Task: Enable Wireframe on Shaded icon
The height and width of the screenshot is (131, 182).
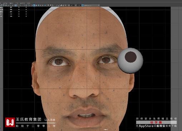Action: 38,5
